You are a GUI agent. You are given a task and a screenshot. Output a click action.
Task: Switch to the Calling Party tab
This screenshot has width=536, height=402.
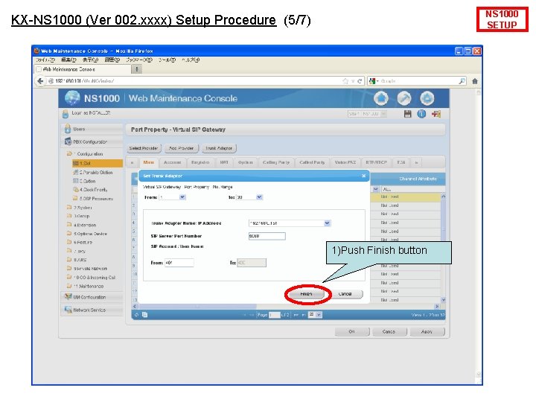click(x=276, y=162)
